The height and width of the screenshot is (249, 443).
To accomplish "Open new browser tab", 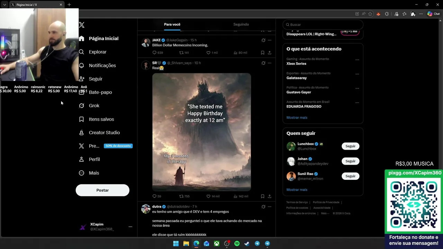I will click(69, 4).
